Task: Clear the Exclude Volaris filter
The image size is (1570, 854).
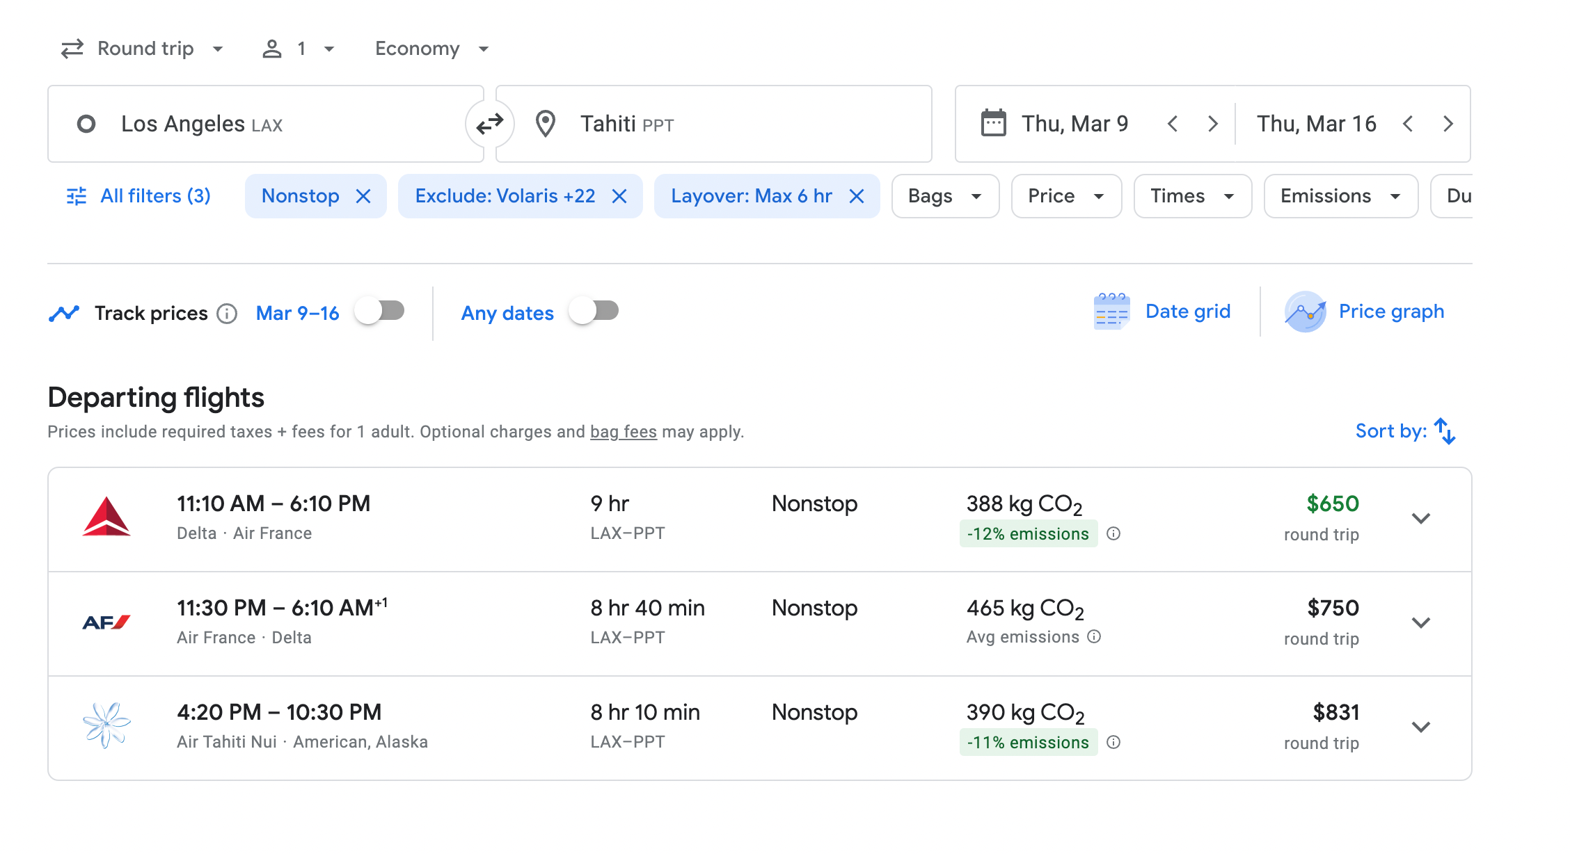Action: point(619,197)
